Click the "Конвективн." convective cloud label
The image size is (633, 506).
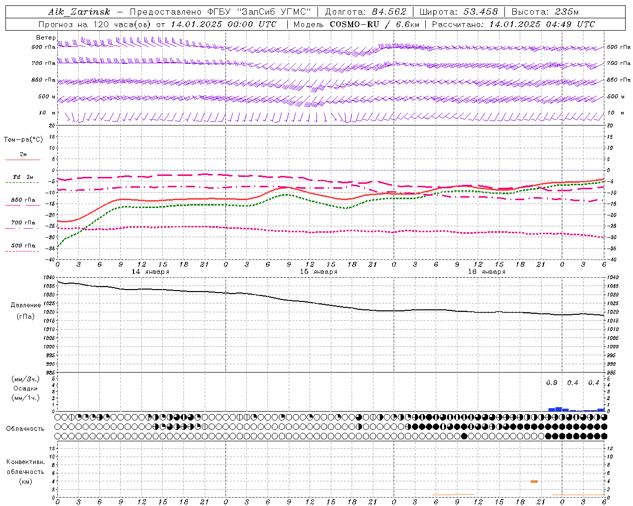[x=26, y=463]
